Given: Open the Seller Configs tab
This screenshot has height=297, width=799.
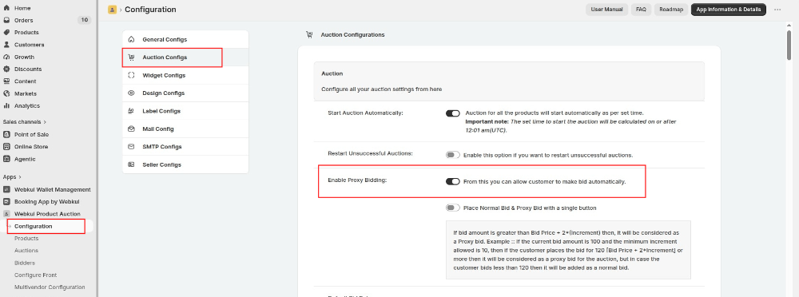Looking at the screenshot, I should pos(185,164).
